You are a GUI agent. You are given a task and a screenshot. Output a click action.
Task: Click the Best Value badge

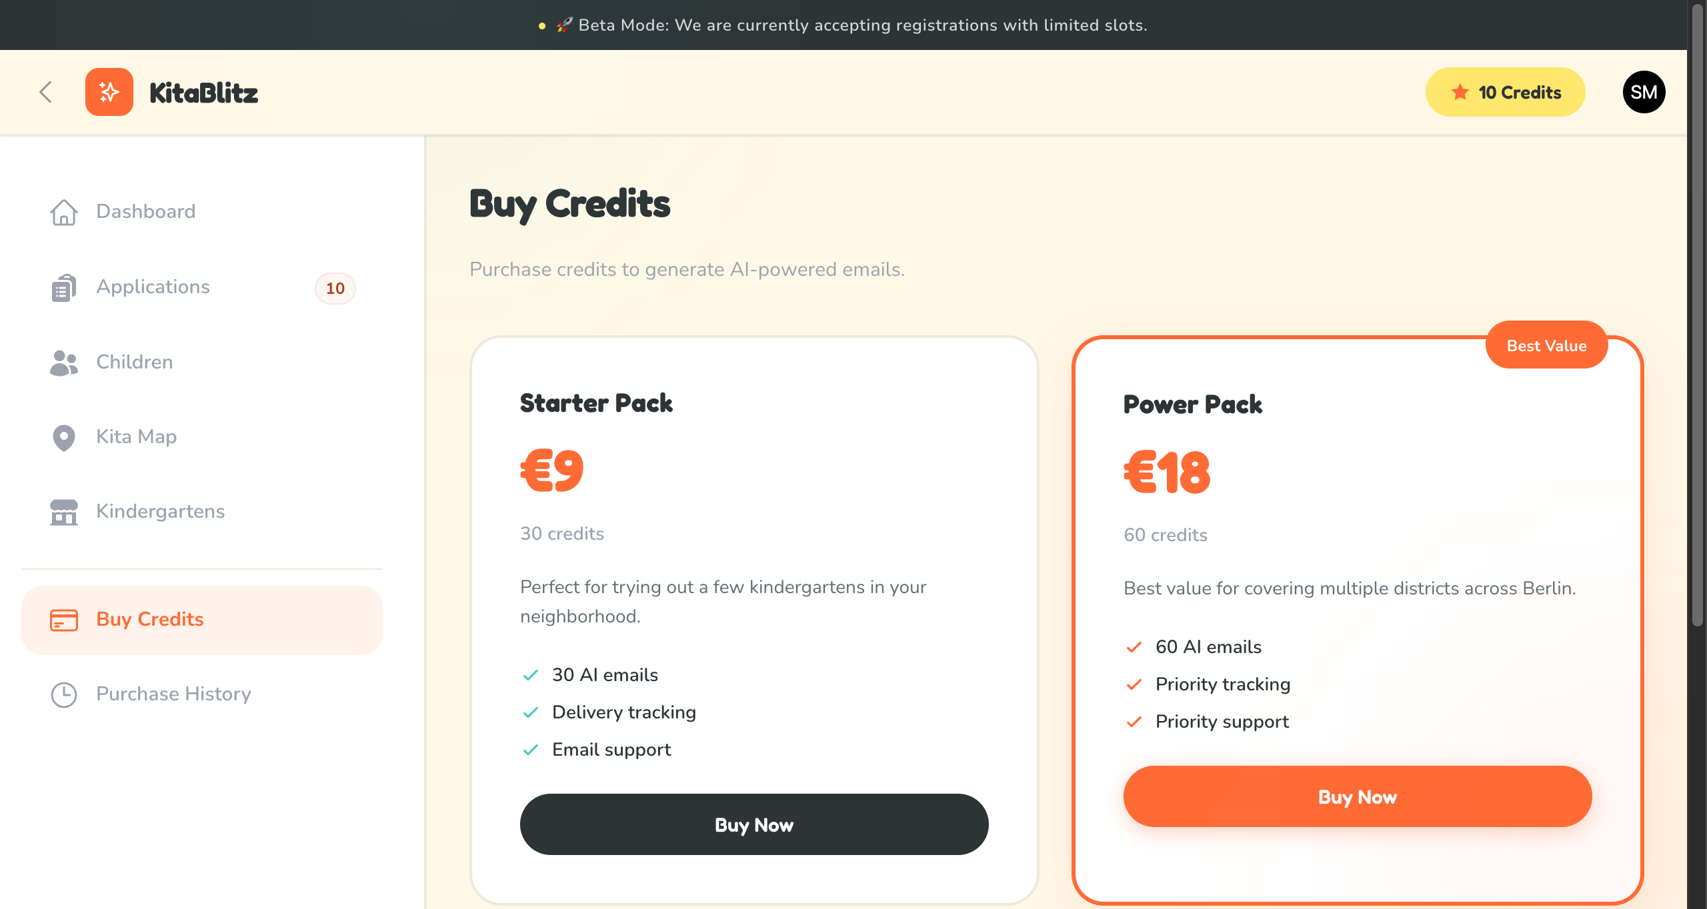tap(1546, 345)
